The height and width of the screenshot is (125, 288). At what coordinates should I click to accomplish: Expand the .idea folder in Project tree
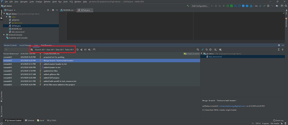point(7,17)
